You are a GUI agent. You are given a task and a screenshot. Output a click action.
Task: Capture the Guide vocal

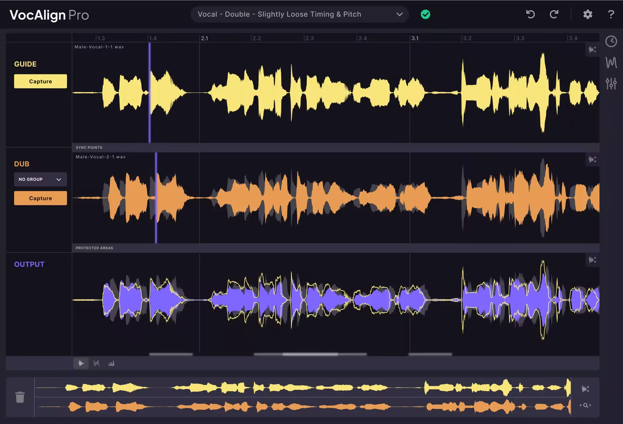pyautogui.click(x=40, y=81)
